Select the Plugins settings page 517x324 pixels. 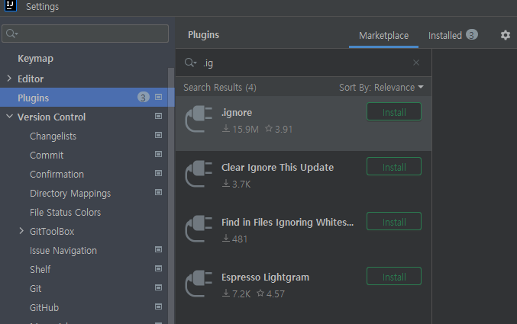click(87, 98)
